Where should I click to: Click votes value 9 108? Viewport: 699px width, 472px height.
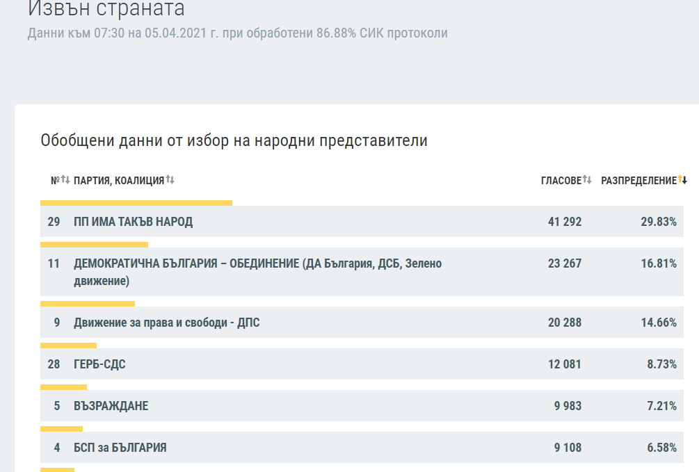coord(568,448)
